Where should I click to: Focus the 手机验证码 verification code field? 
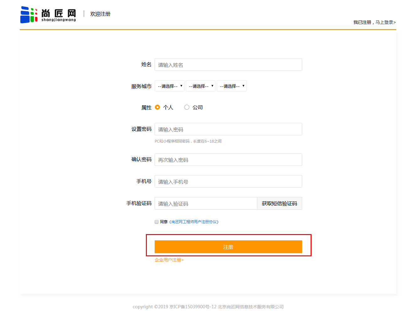click(x=206, y=203)
